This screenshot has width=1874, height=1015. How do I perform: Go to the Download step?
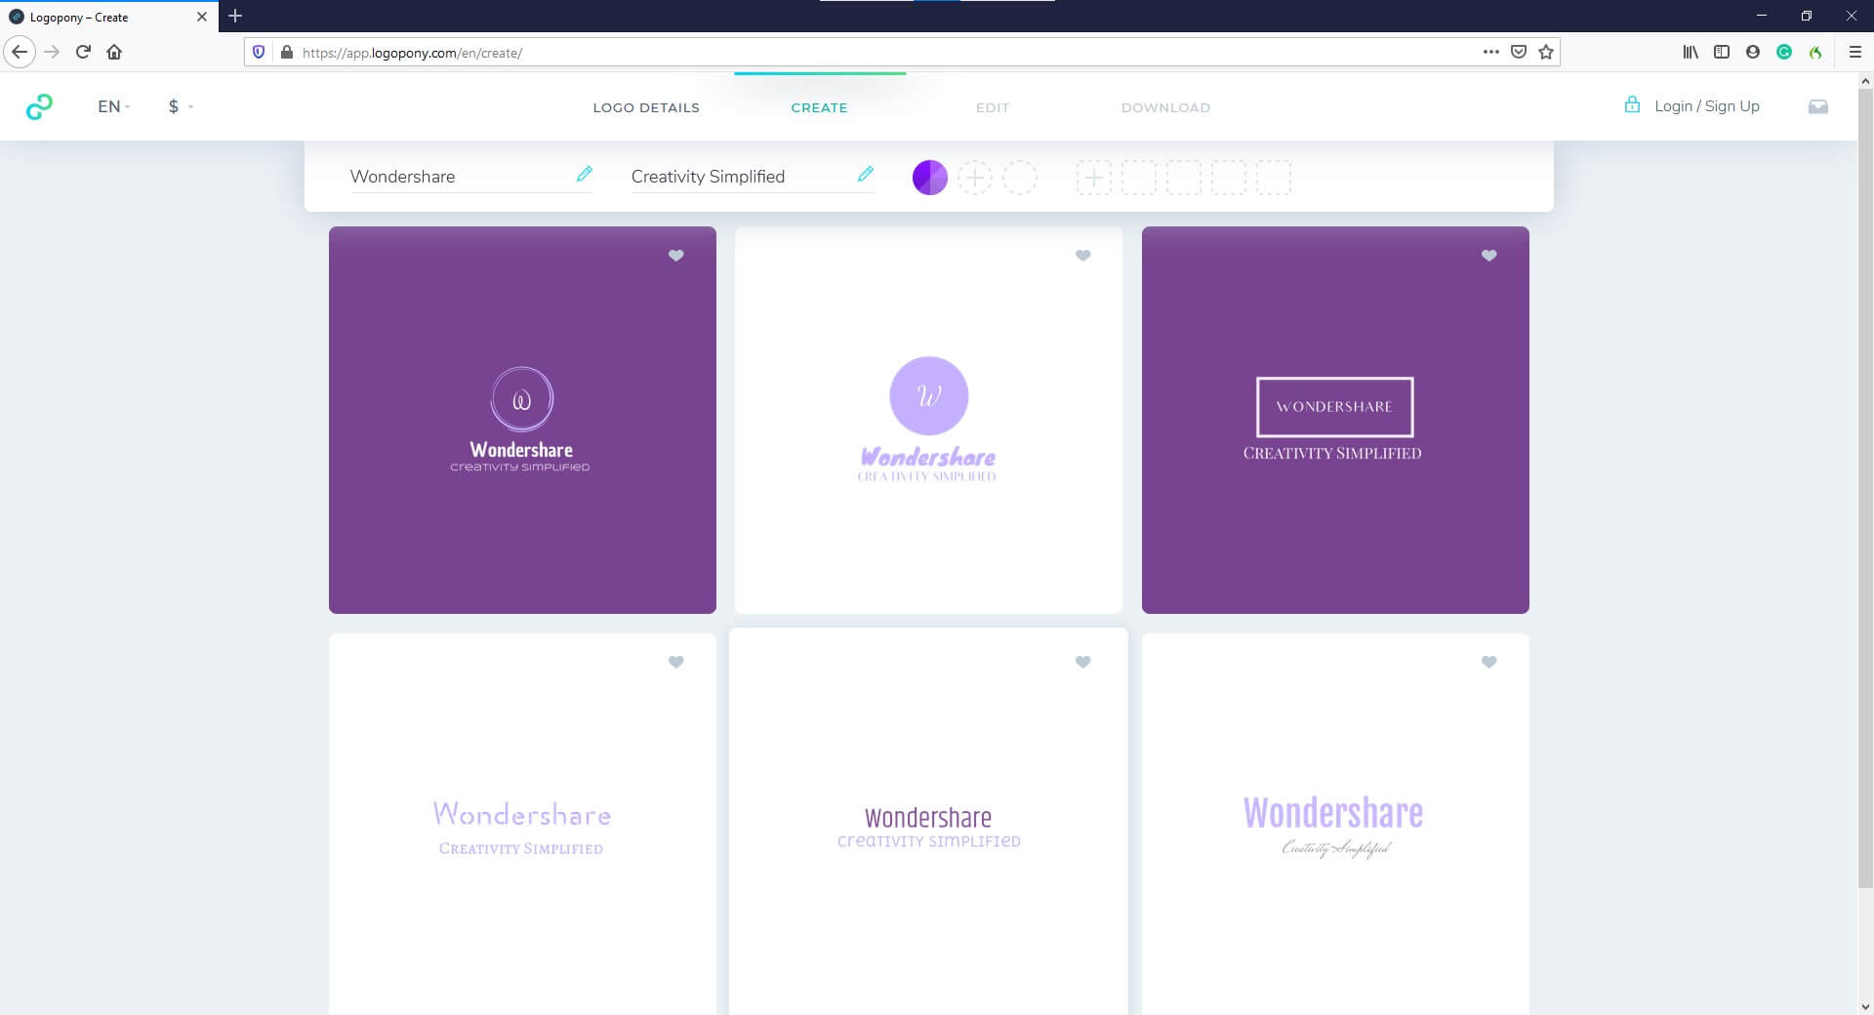tap(1165, 107)
